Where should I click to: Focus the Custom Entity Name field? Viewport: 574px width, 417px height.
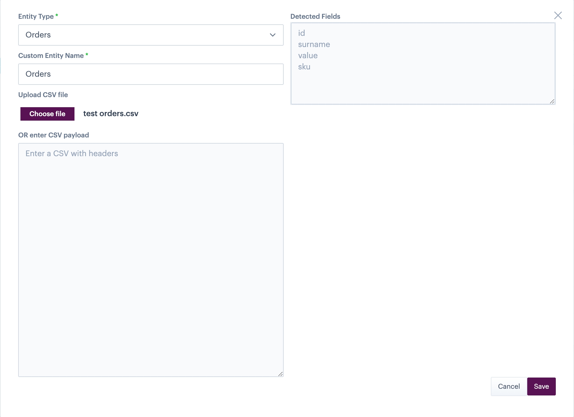point(151,74)
